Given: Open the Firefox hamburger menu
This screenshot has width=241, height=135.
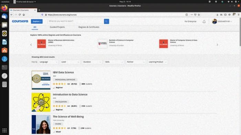Looking at the screenshot, I should pyautogui.click(x=239, y=15).
